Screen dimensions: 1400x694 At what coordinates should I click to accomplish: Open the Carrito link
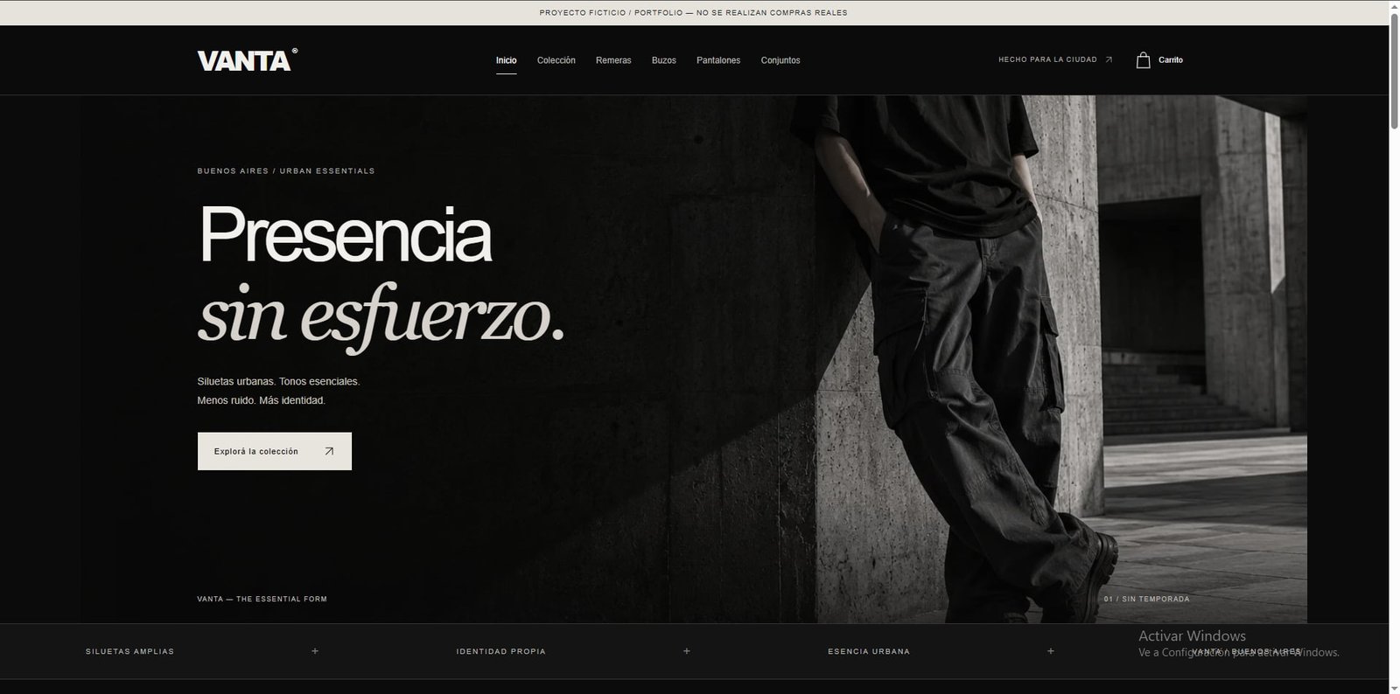click(1171, 60)
